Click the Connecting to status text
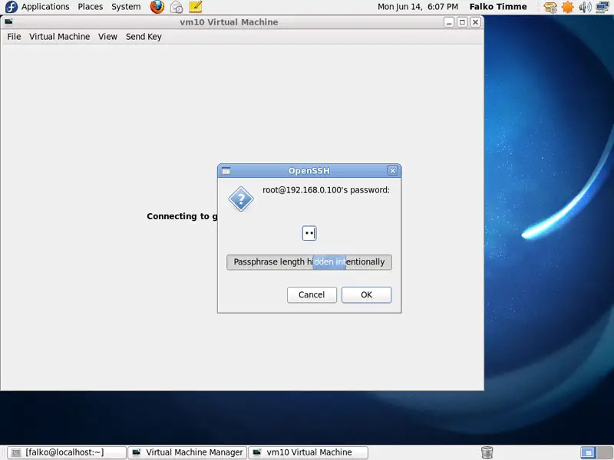This screenshot has height=460, width=614. tap(182, 216)
